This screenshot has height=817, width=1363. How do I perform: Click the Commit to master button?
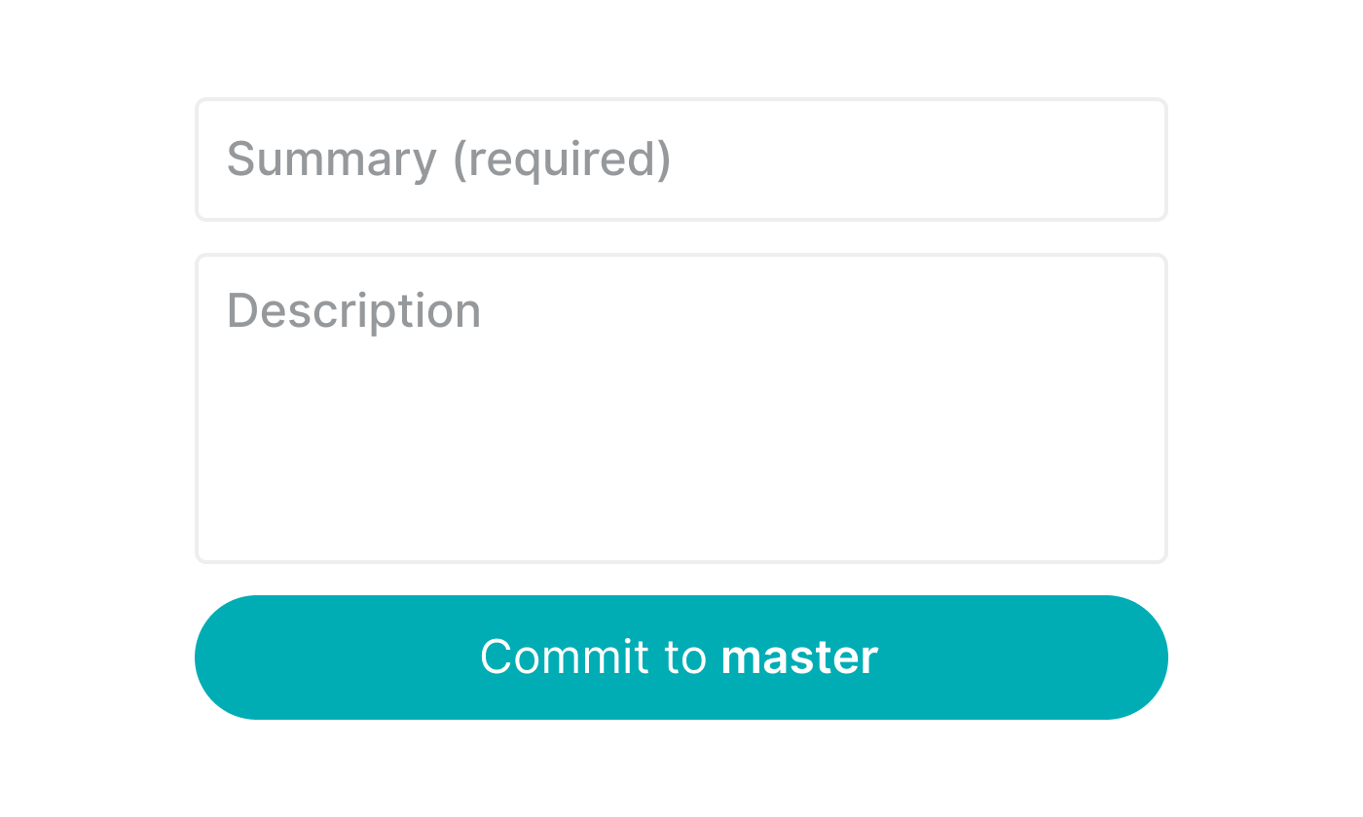[681, 657]
